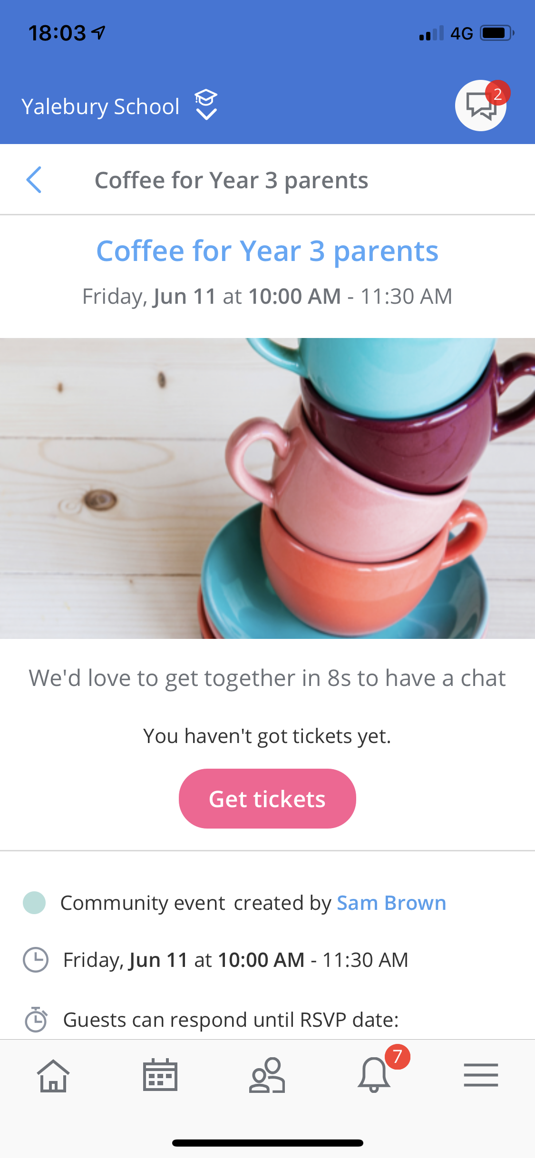This screenshot has width=535, height=1158.
Task: Tap the teal community event color dot
Action: [34, 903]
